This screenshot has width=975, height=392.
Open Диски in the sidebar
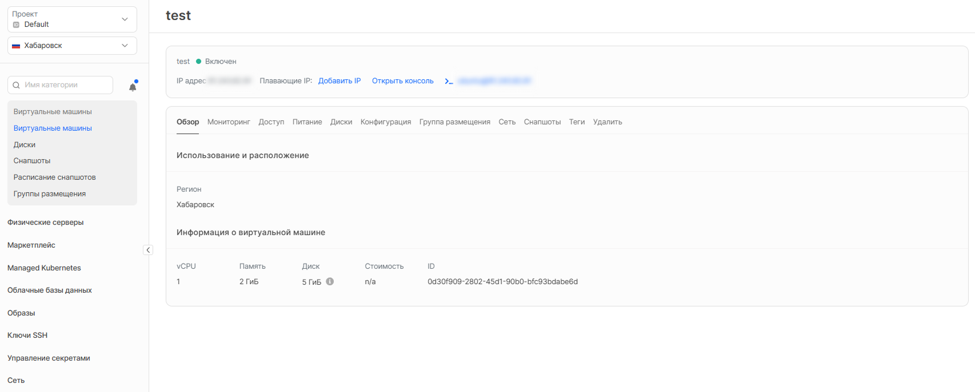tap(25, 145)
